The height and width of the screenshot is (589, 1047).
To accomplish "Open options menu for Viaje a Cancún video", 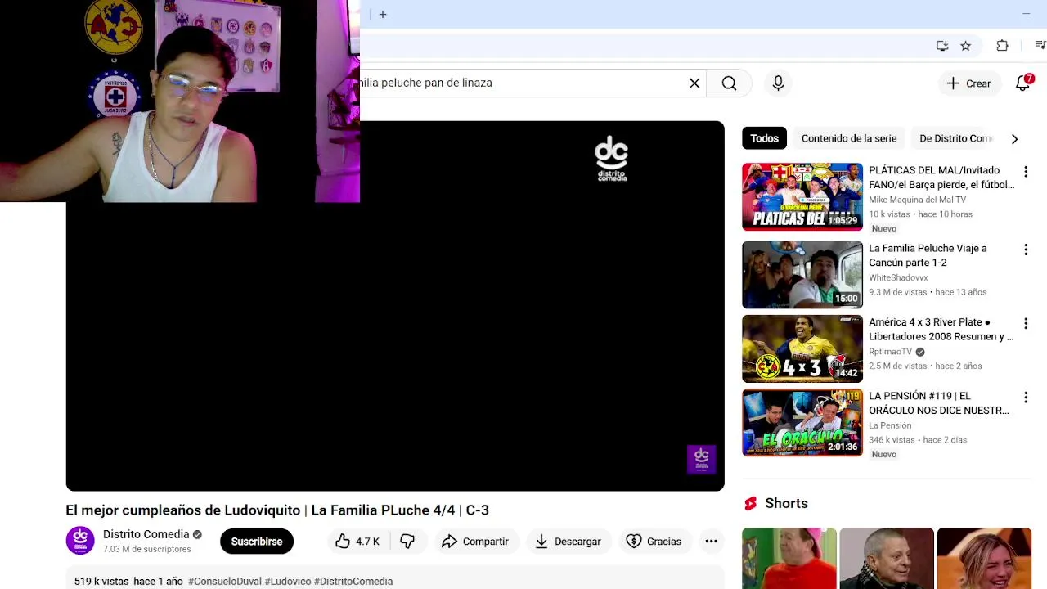I will (x=1026, y=250).
